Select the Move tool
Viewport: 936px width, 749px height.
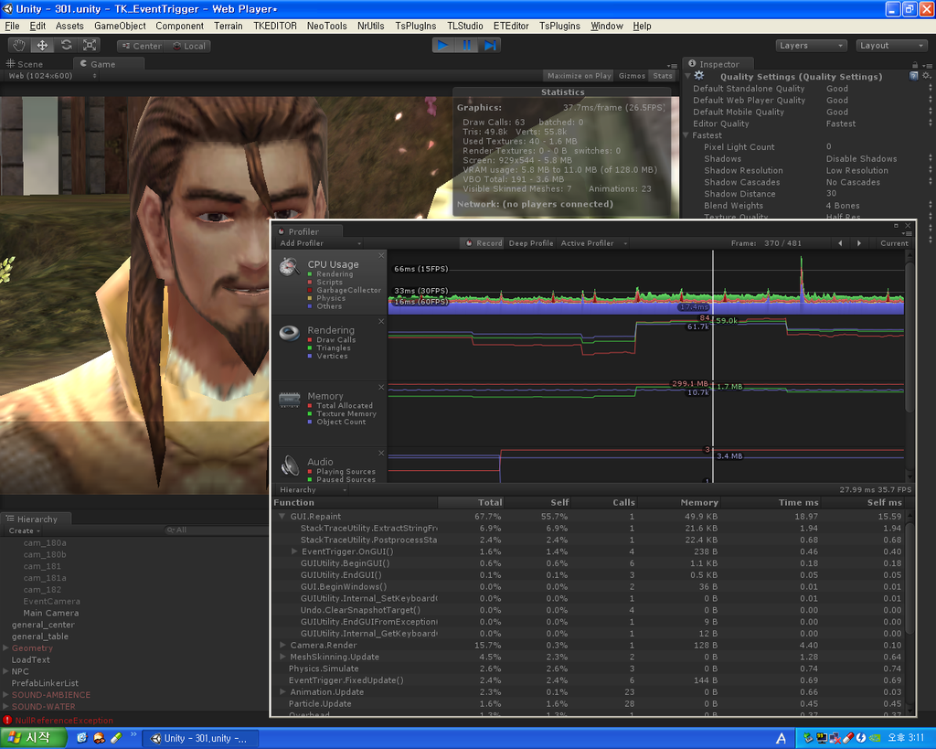[42, 46]
